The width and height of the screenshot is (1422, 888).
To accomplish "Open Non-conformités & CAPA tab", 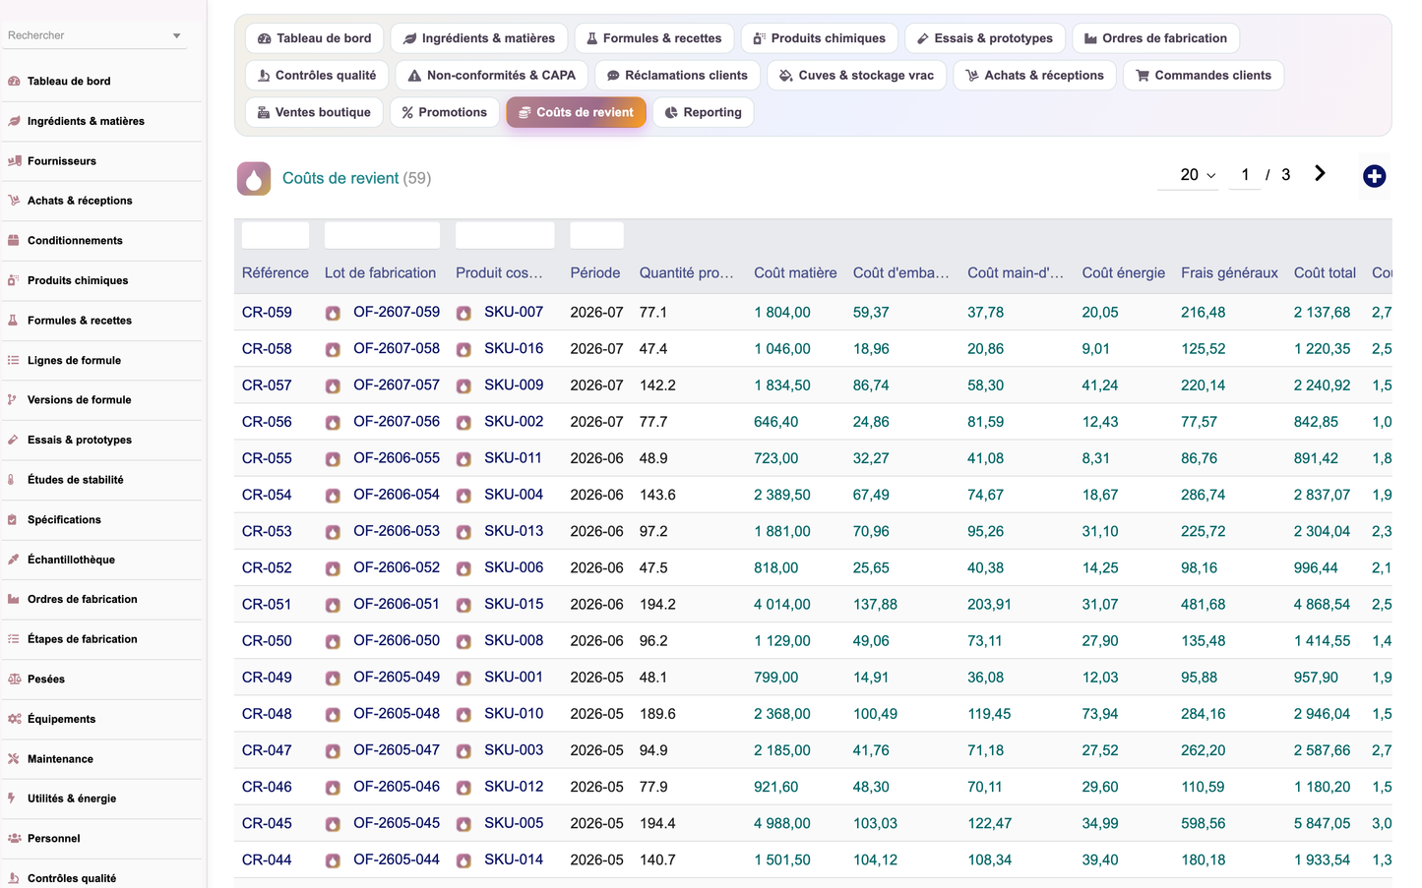I will click(492, 76).
